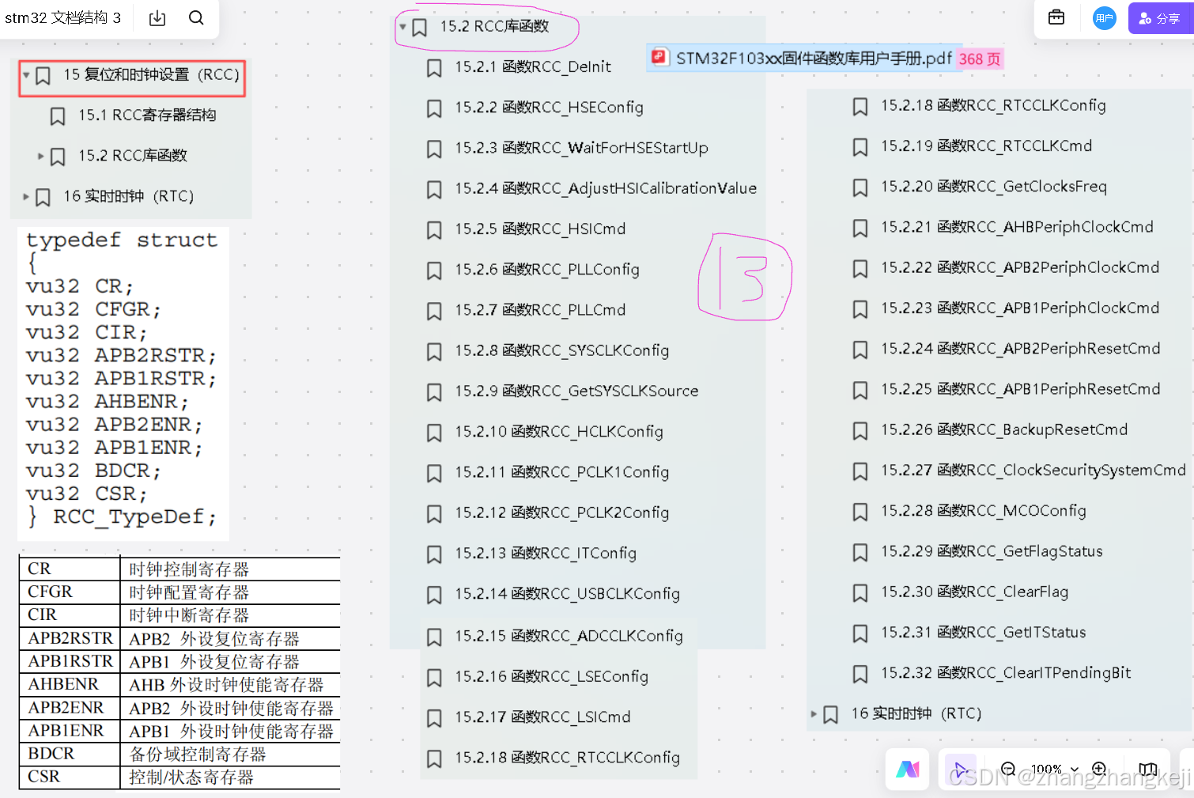
Task: Select 'RCC_APB1PeriphResetCmd' bookmark entry
Action: [x=1021, y=389]
